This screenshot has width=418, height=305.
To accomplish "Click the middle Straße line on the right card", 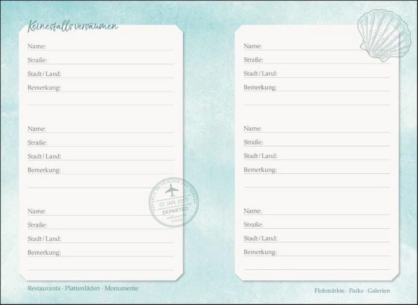I will click(x=317, y=142).
